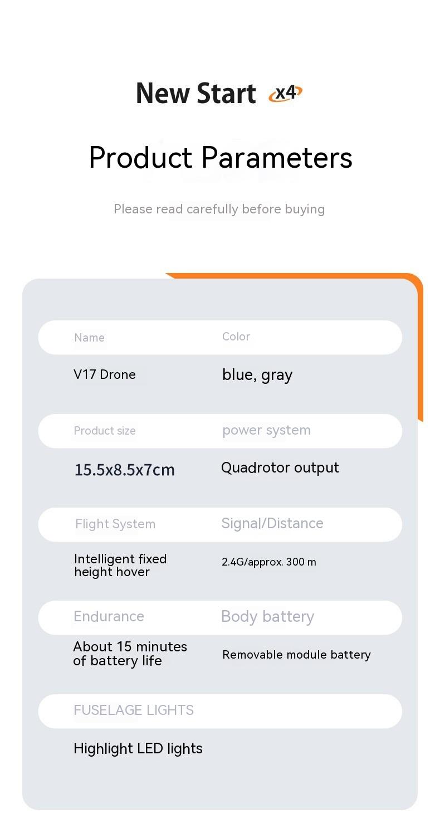Viewport: 440px width, 828px height.
Task: Click the 2.4G/approx. 300 m value
Action: (x=268, y=562)
